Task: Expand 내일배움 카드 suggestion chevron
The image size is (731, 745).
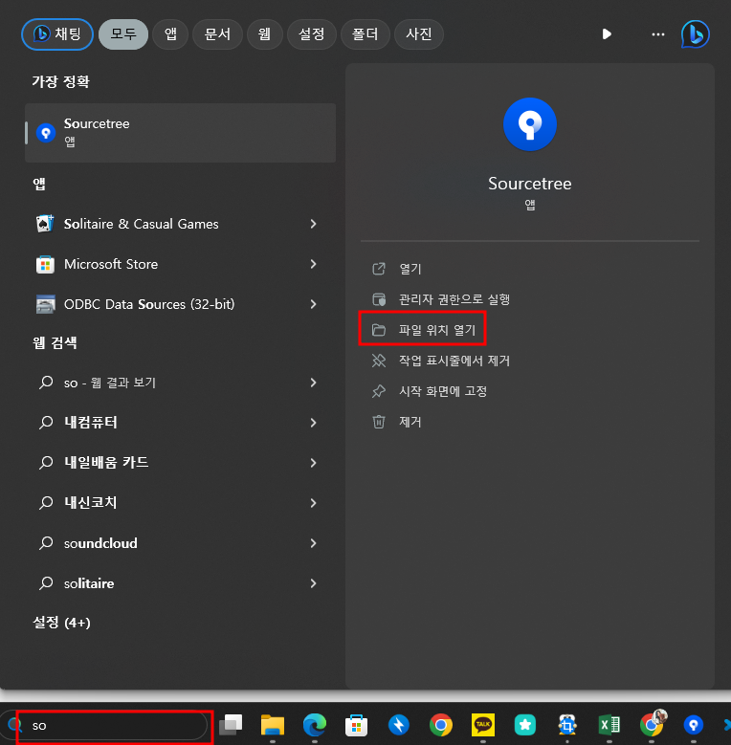Action: (313, 462)
